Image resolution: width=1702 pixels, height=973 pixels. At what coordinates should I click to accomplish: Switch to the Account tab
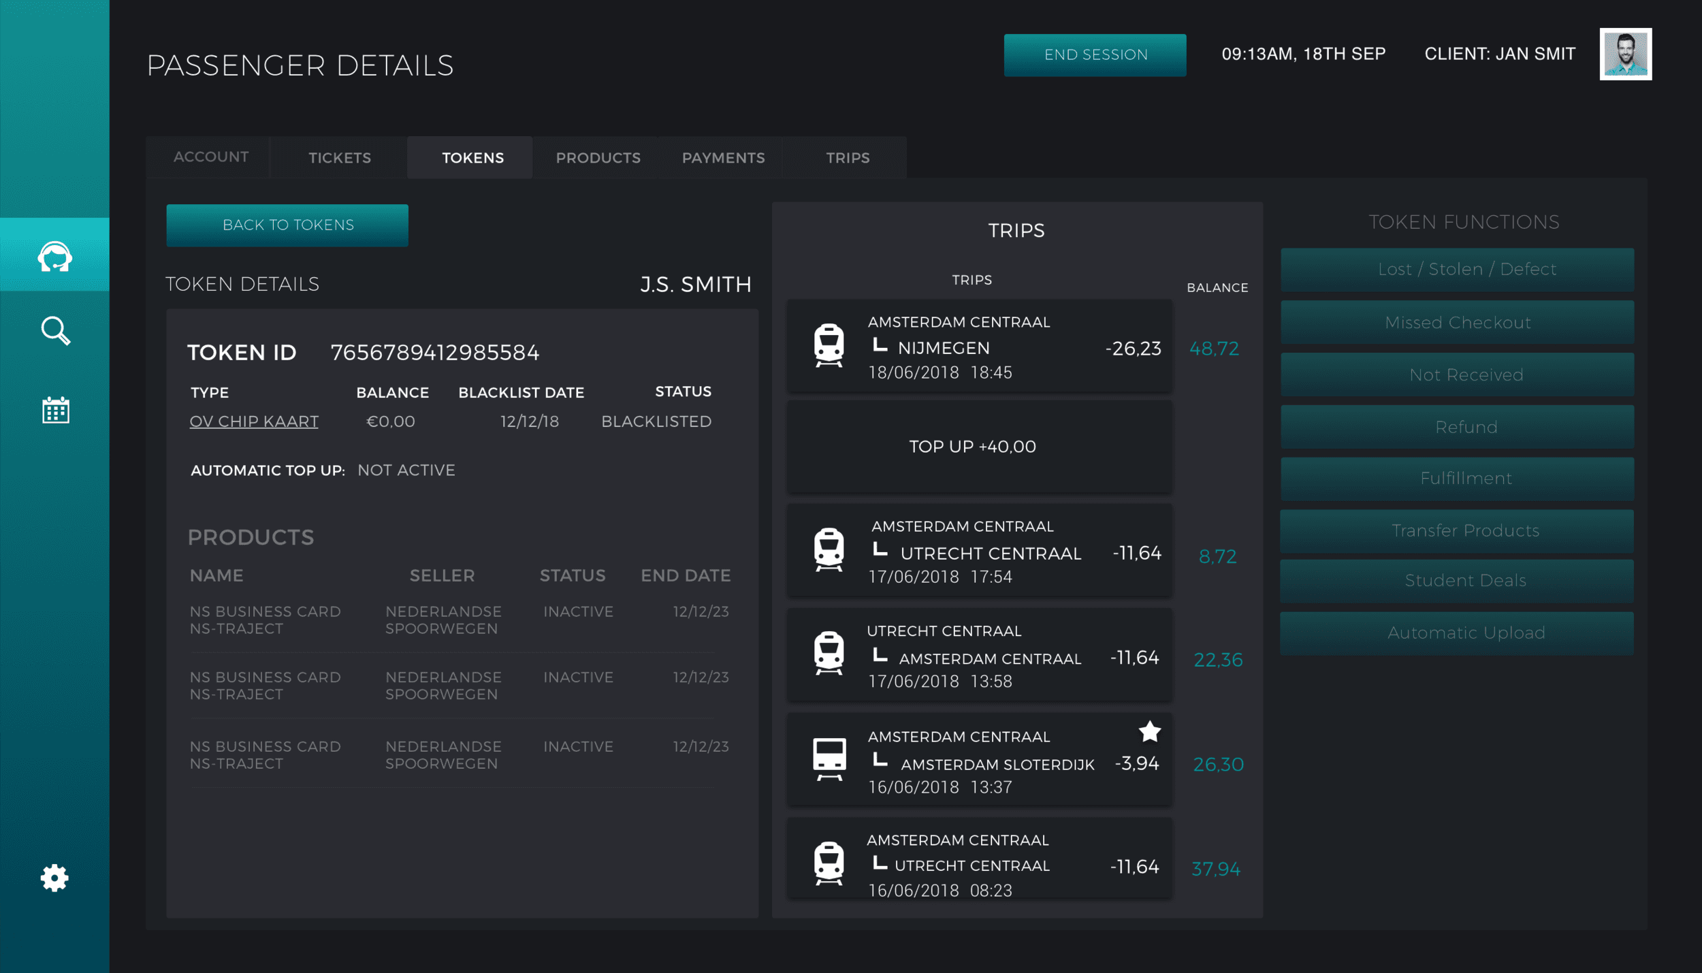211,157
